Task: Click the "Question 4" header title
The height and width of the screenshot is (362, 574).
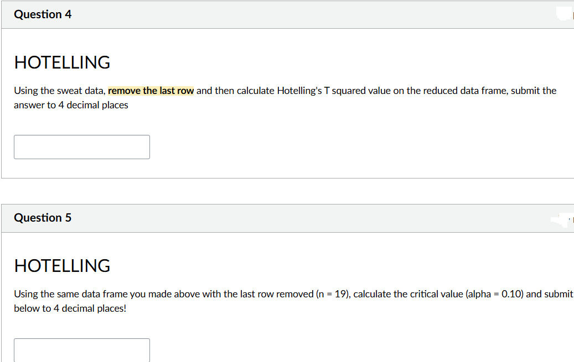Action: click(x=43, y=14)
